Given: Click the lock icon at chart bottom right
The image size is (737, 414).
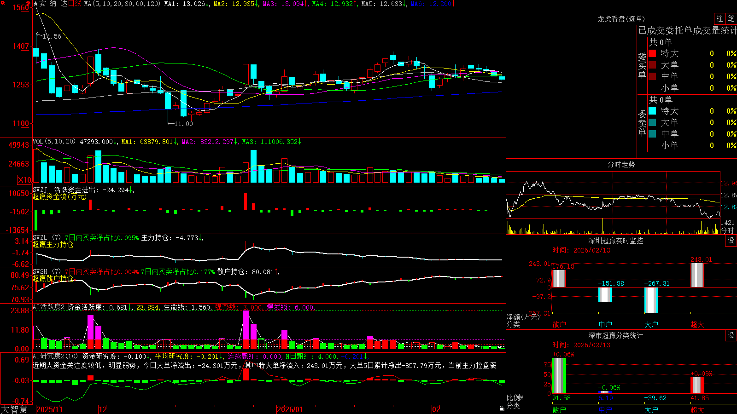Looking at the screenshot, I should [502, 408].
